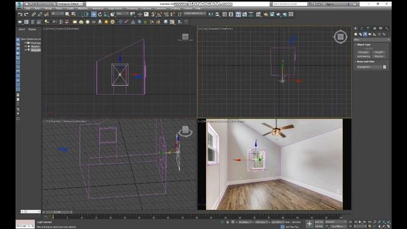Click the Undo arrow in main toolbar

click(20, 14)
